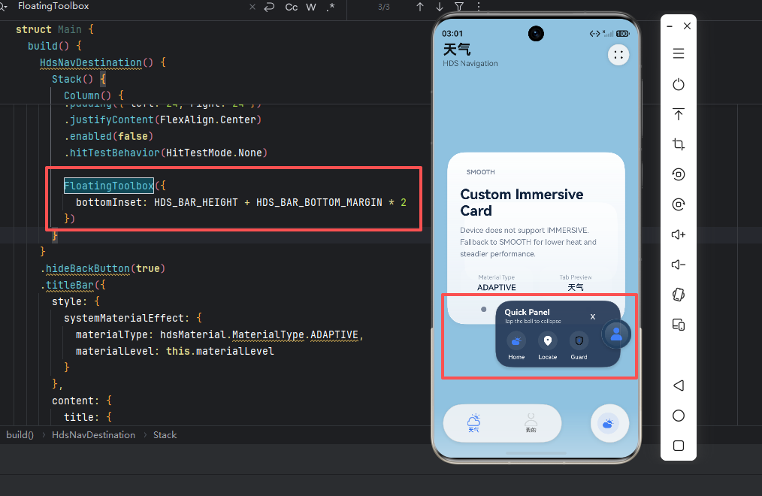
Task: Rotate emulator screen counterclockwise
Action: pos(679,174)
